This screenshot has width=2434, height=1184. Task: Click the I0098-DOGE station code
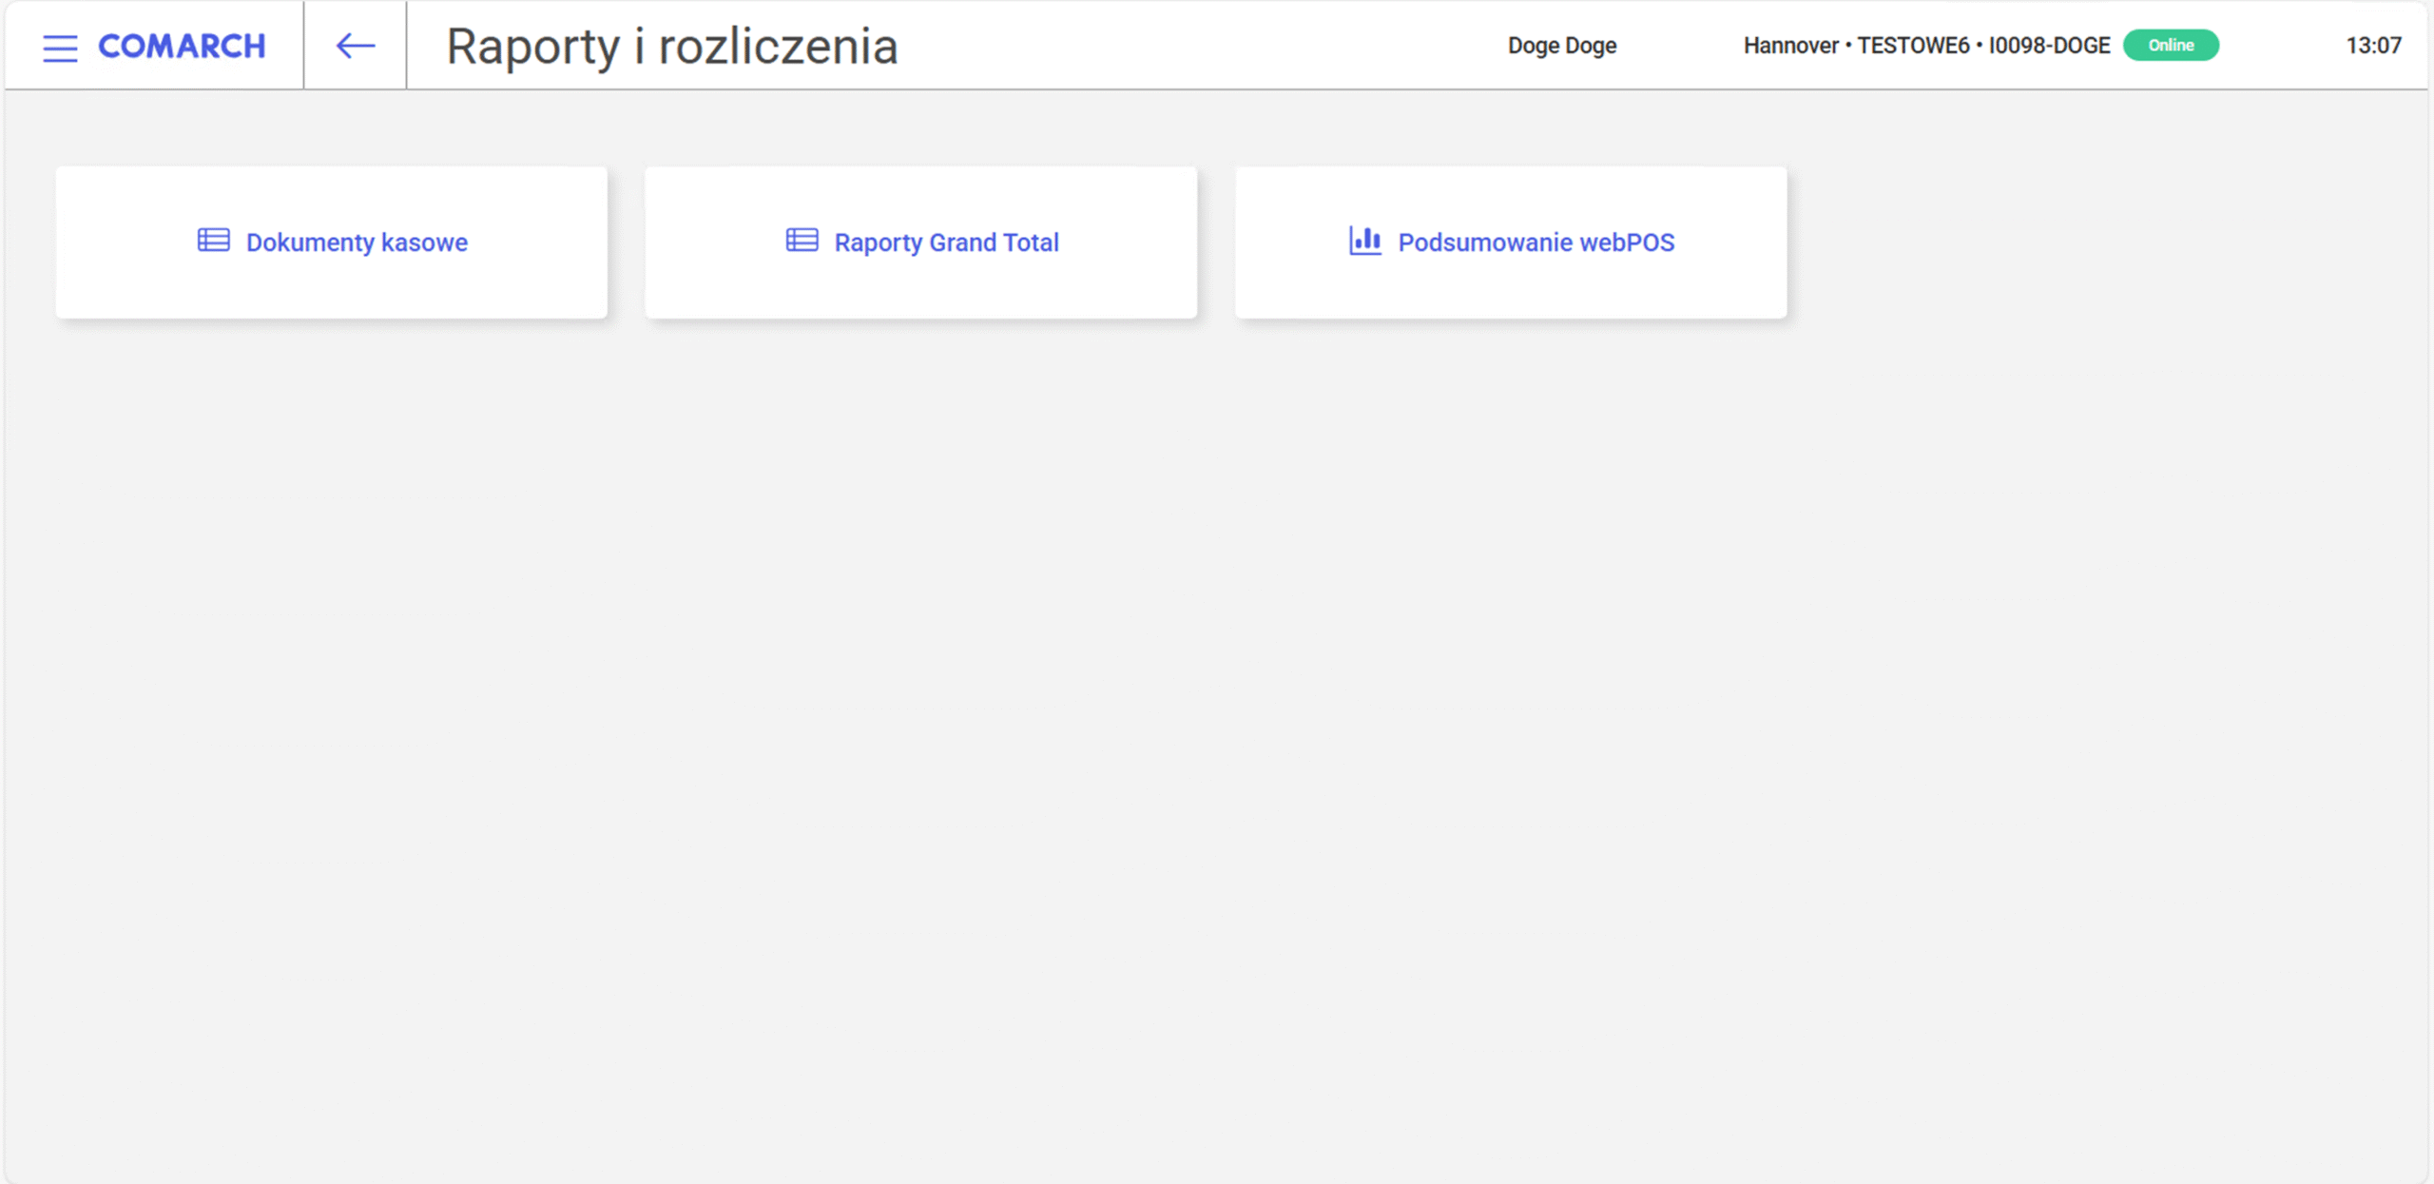click(x=2049, y=46)
